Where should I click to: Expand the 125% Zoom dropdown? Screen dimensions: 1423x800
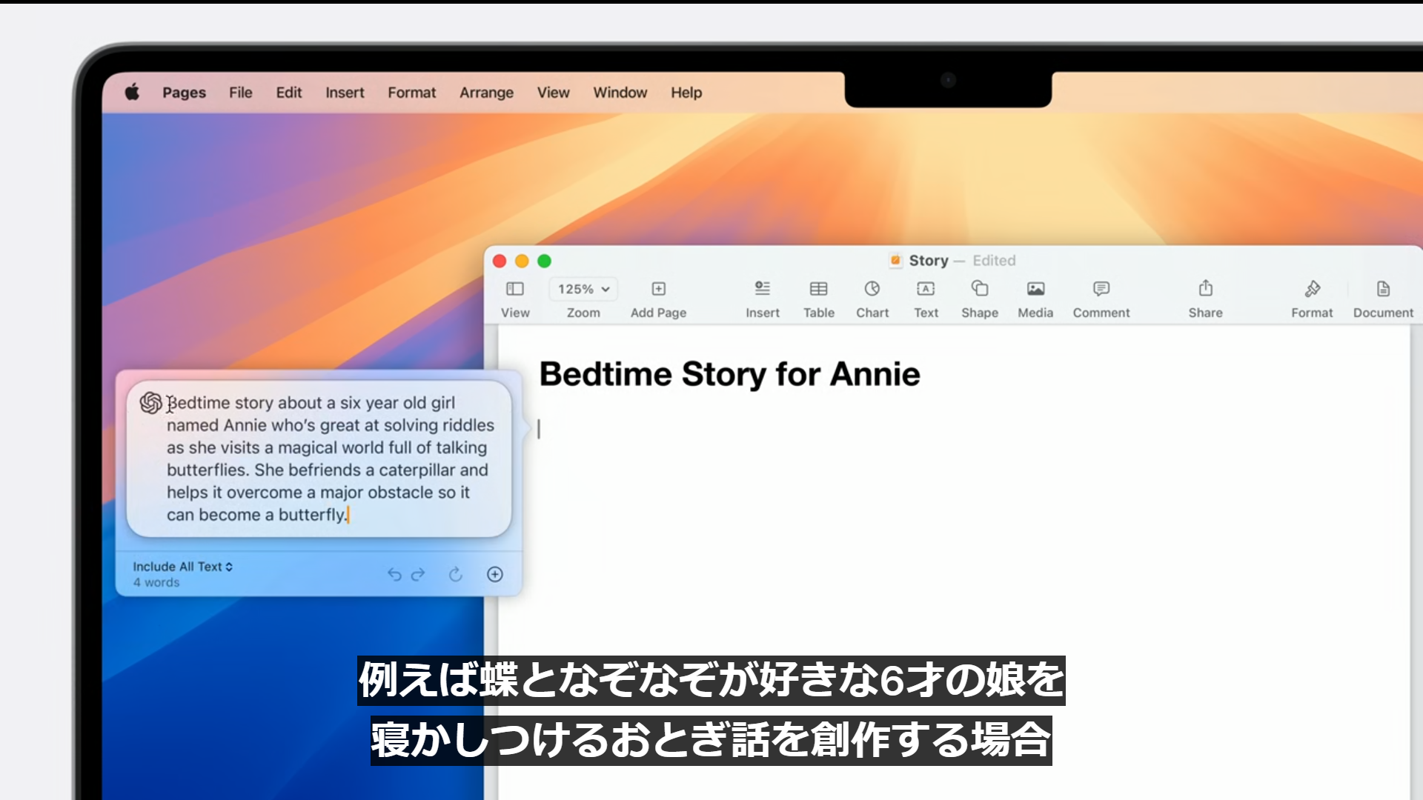(583, 289)
